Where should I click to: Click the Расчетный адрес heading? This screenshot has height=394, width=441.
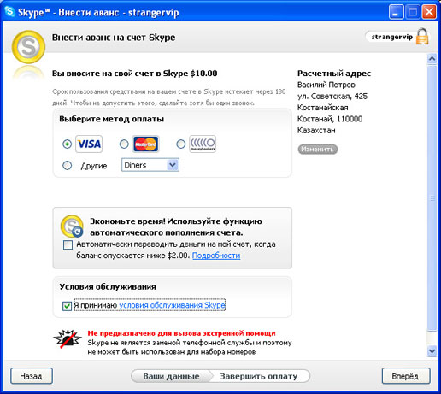point(334,74)
